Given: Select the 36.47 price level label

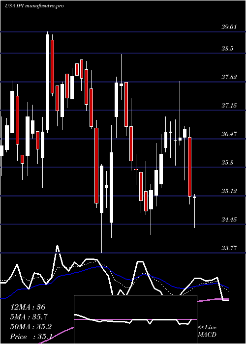Looking at the screenshot, I should point(229,134).
